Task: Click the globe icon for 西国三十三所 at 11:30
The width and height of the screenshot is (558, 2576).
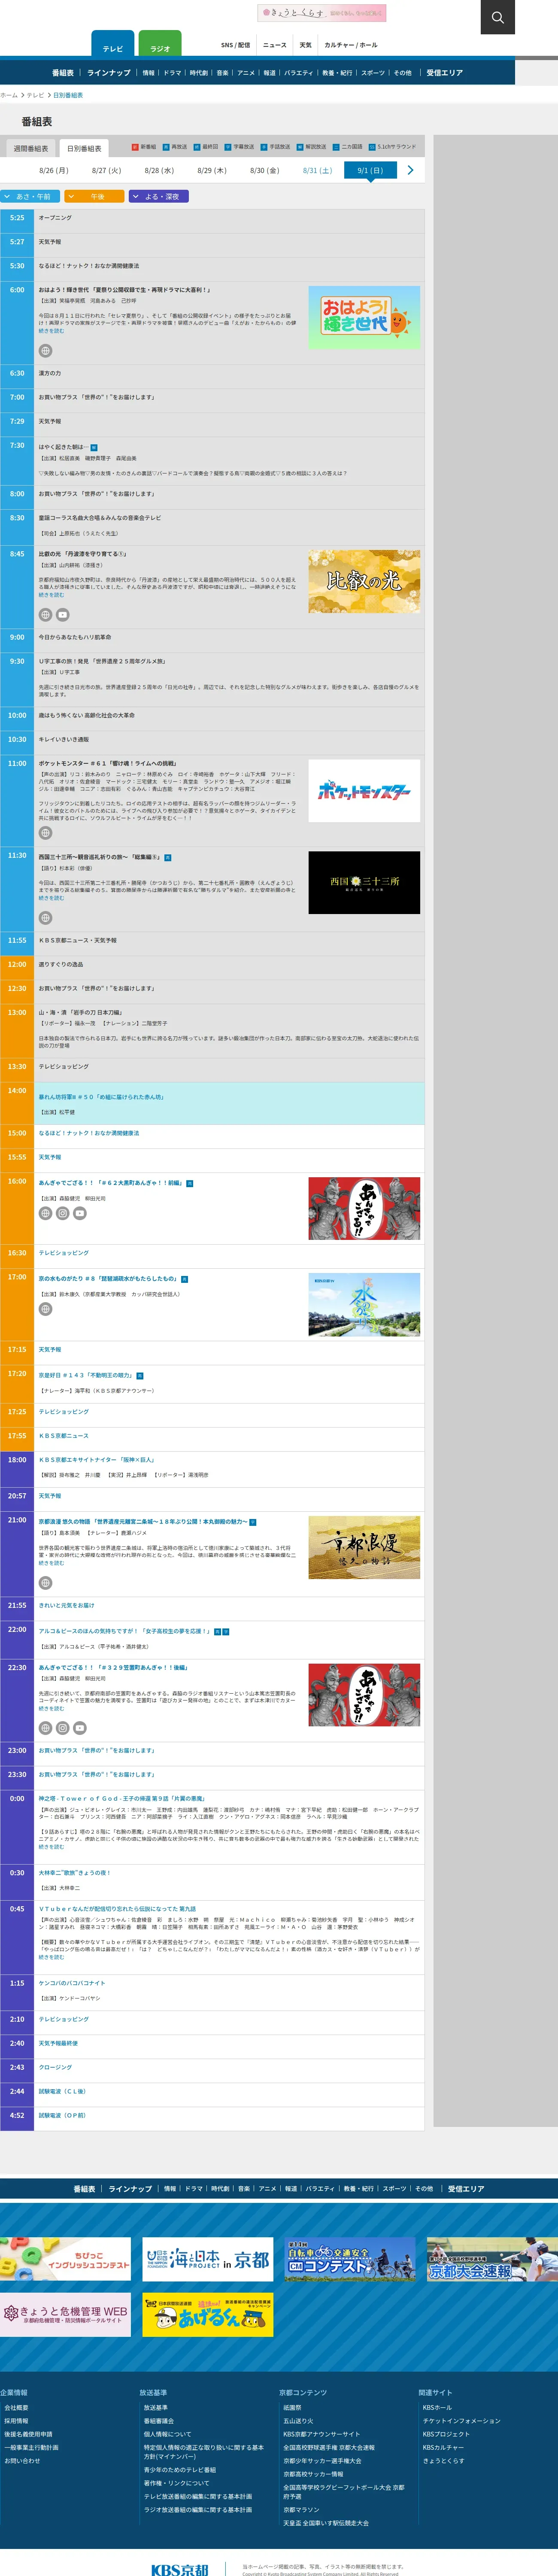Action: click(x=45, y=918)
